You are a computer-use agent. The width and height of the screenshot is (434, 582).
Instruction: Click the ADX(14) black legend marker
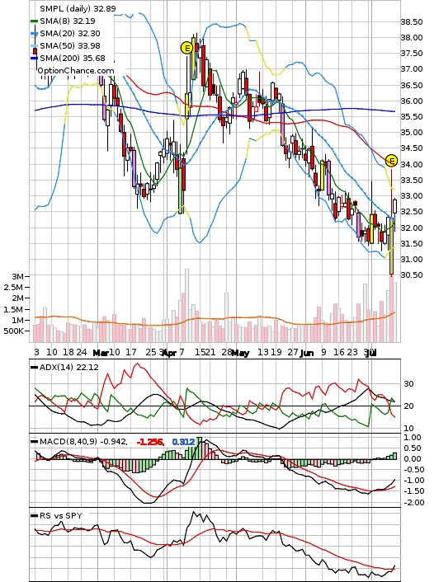click(x=34, y=368)
